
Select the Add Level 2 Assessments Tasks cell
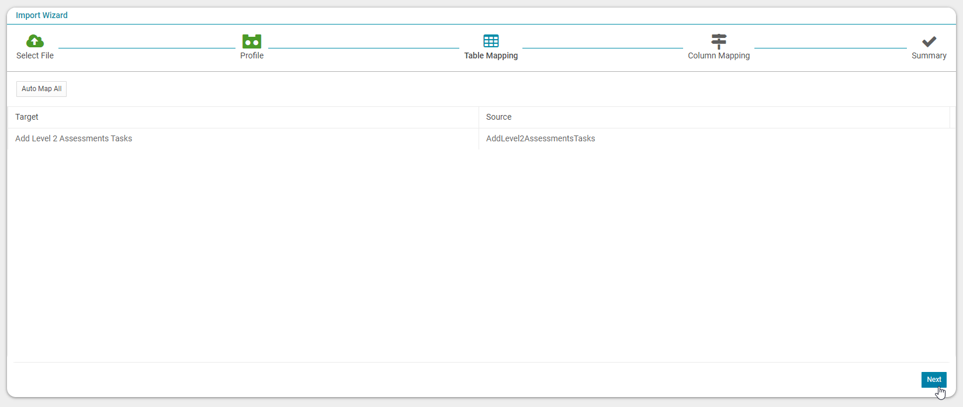pos(243,139)
